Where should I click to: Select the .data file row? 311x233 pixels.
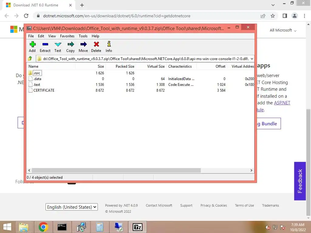click(x=140, y=79)
